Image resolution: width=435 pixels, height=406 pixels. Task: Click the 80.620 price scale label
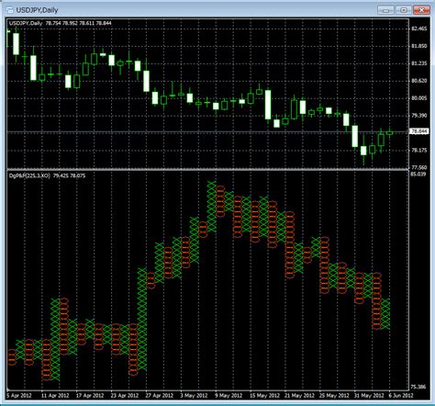419,81
